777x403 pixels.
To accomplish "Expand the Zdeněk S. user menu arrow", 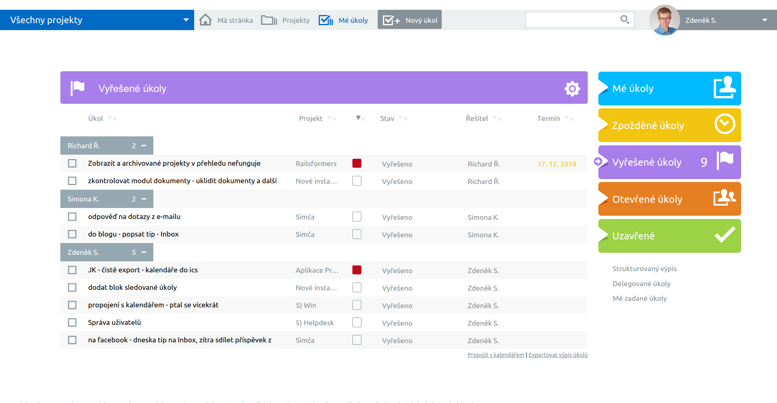I will (x=764, y=20).
